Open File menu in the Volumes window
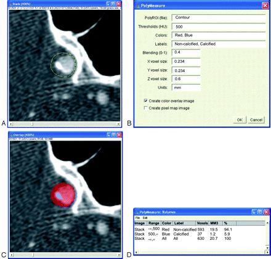The height and width of the screenshot is (259, 271). click(x=137, y=218)
